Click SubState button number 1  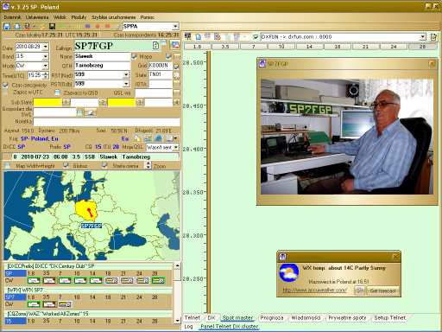(66, 102)
